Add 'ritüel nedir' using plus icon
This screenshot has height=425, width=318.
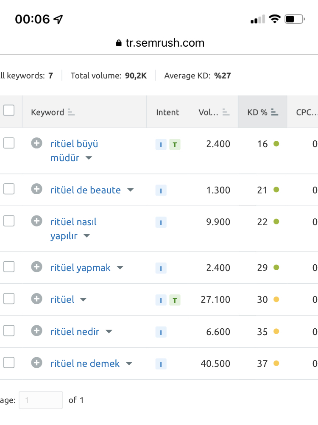pos(36,331)
